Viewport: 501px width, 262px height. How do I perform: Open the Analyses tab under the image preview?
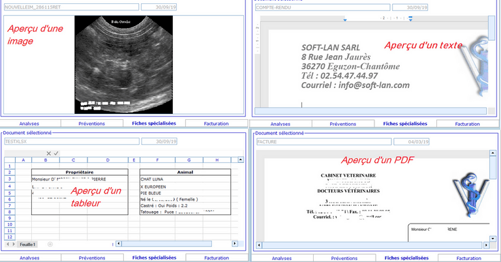coord(31,123)
